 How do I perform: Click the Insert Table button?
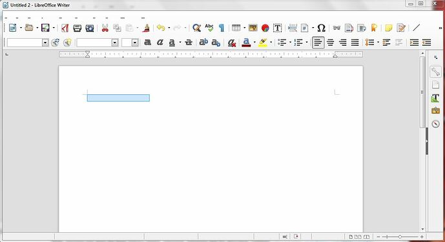tap(236, 28)
